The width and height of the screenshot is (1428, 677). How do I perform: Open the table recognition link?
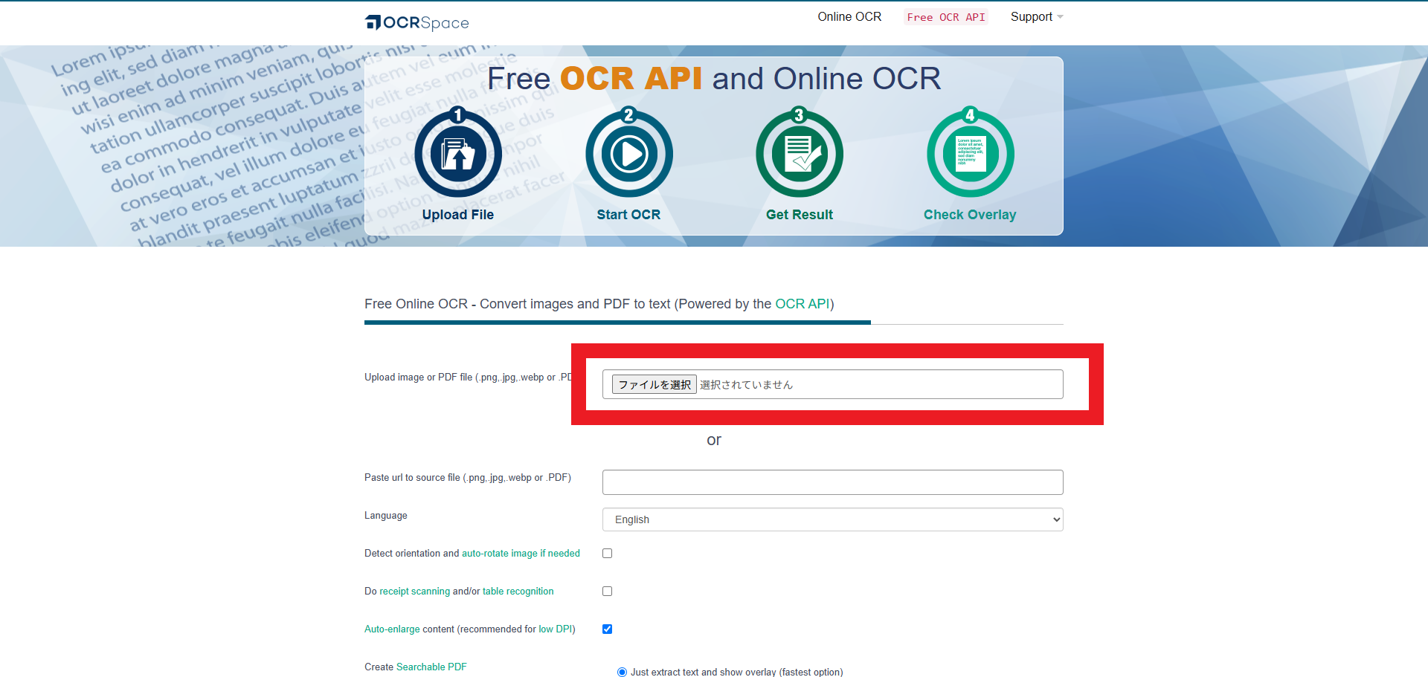pyautogui.click(x=518, y=592)
